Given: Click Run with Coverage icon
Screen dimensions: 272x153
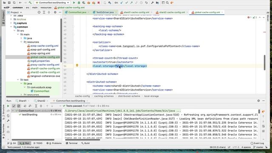Looking at the screenshot, I should coord(84,3).
